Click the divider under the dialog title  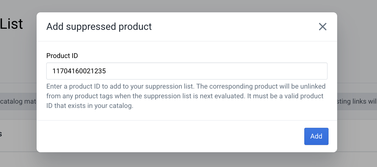pyautogui.click(x=187, y=41)
